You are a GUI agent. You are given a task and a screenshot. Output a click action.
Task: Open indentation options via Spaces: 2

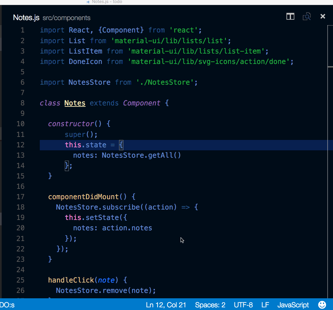(210, 305)
